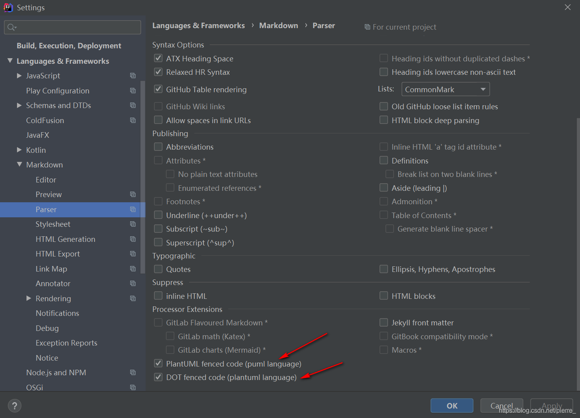580x418 pixels.
Task: Click Languages & Frameworks in the breadcrumb
Action: coord(199,25)
